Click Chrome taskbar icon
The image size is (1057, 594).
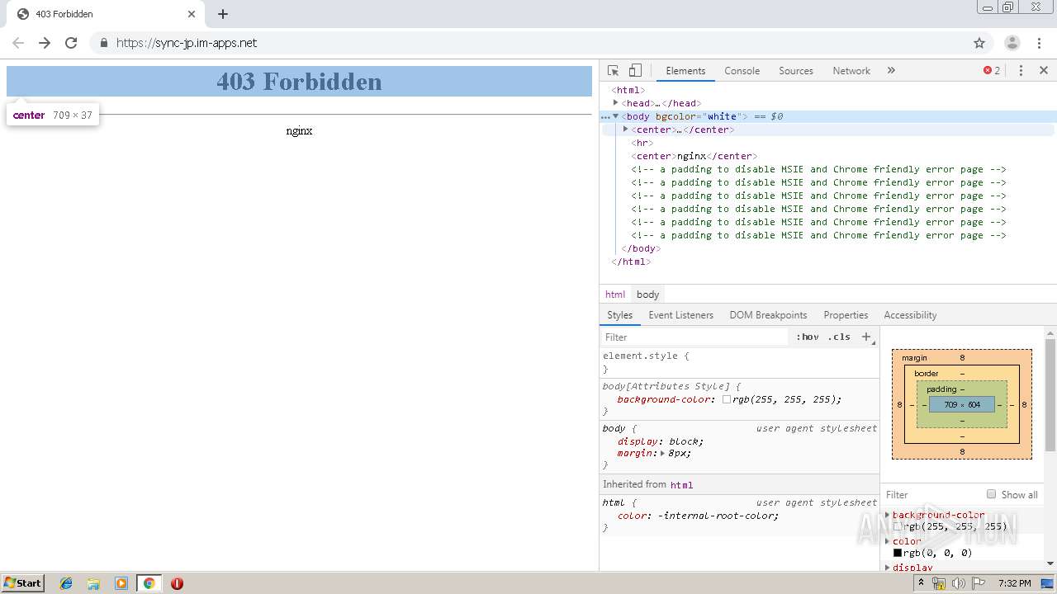click(149, 583)
